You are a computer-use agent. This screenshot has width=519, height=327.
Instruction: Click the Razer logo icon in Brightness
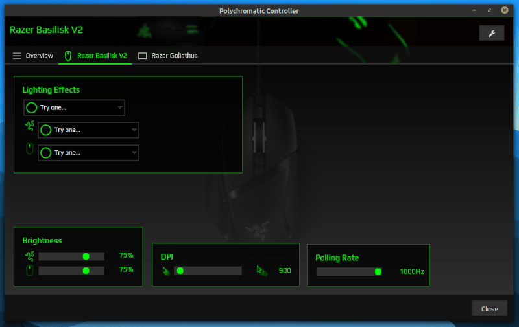point(29,256)
